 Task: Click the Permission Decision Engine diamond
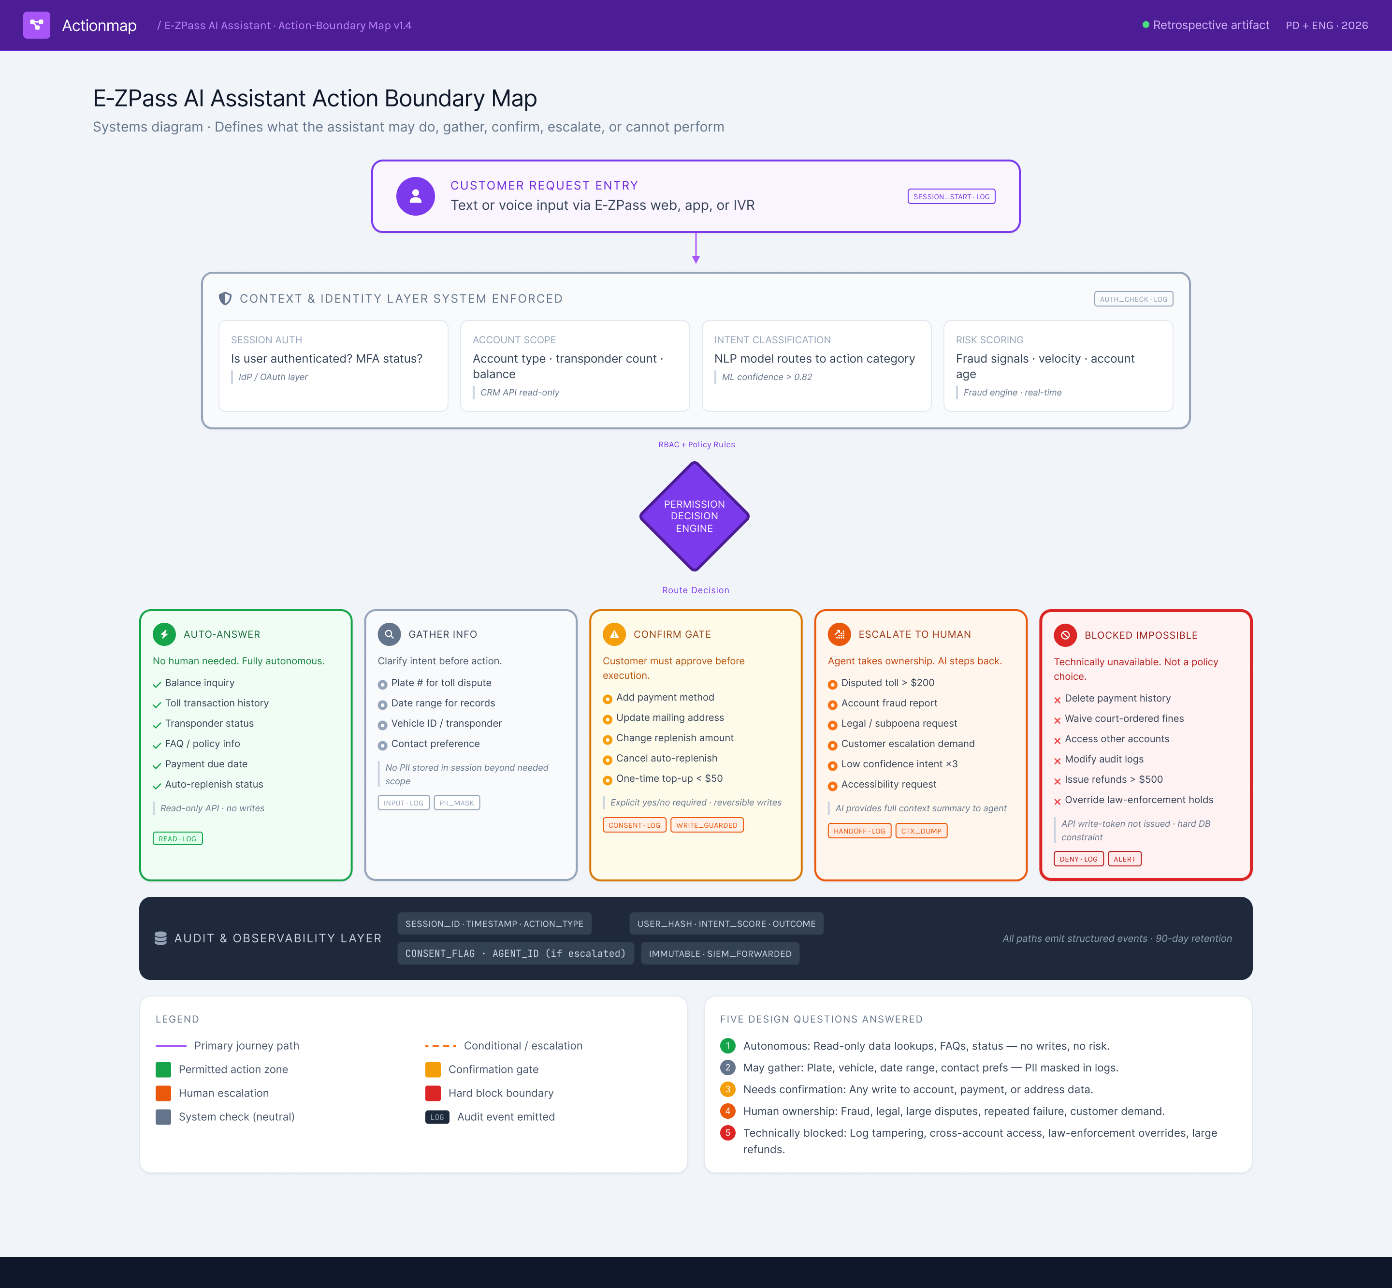click(x=695, y=516)
